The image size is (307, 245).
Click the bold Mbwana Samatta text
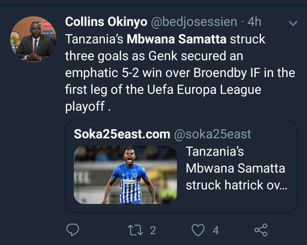[x=177, y=39]
